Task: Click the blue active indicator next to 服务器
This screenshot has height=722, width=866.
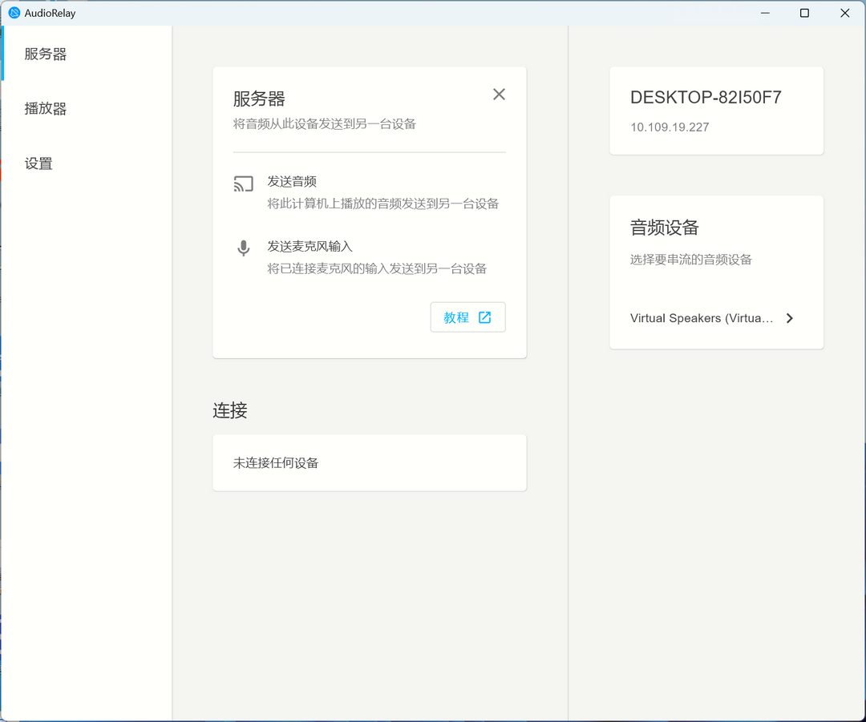Action: point(2,54)
